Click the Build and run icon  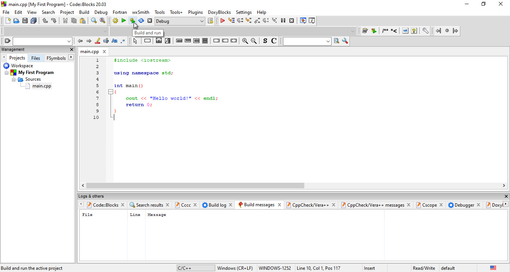pos(133,21)
